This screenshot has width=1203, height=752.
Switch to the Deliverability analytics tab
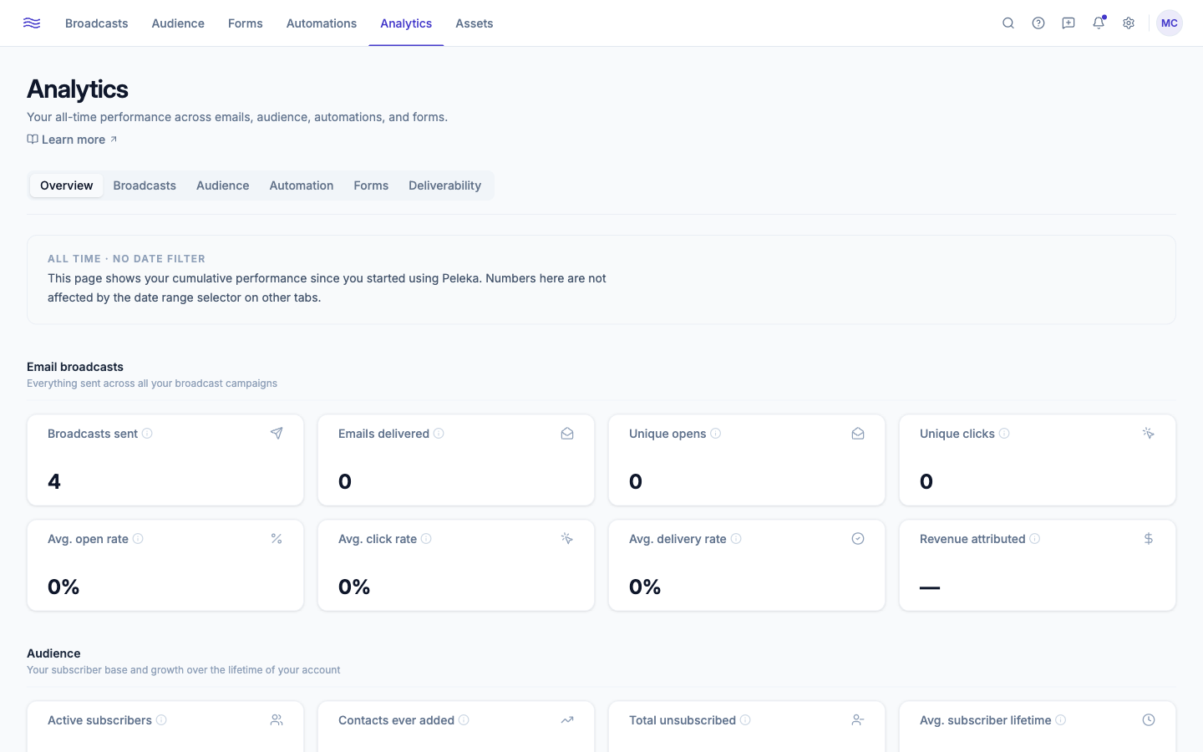pyautogui.click(x=445, y=185)
